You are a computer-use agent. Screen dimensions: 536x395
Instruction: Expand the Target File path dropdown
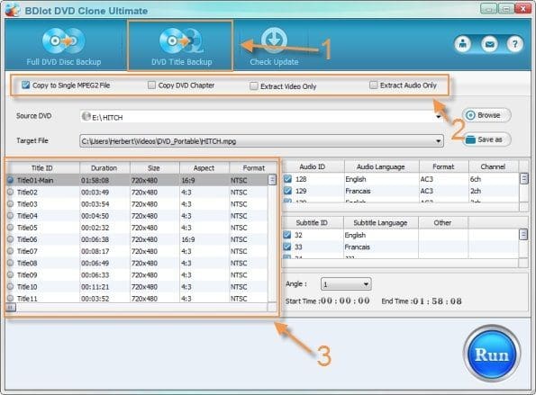438,141
